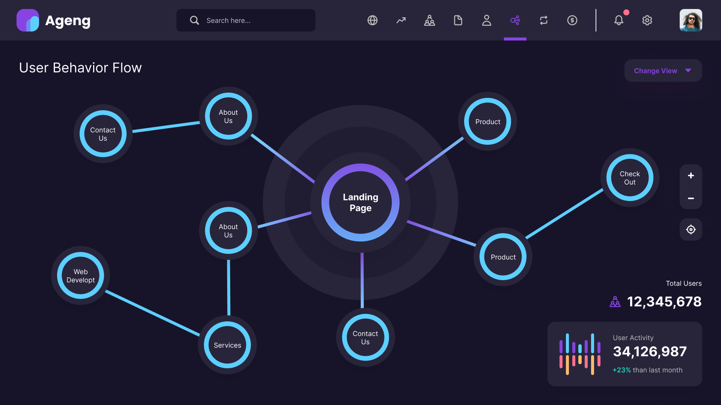721x405 pixels.
Task: Select the repeat/sync icon in the navbar
Action: pyautogui.click(x=543, y=20)
